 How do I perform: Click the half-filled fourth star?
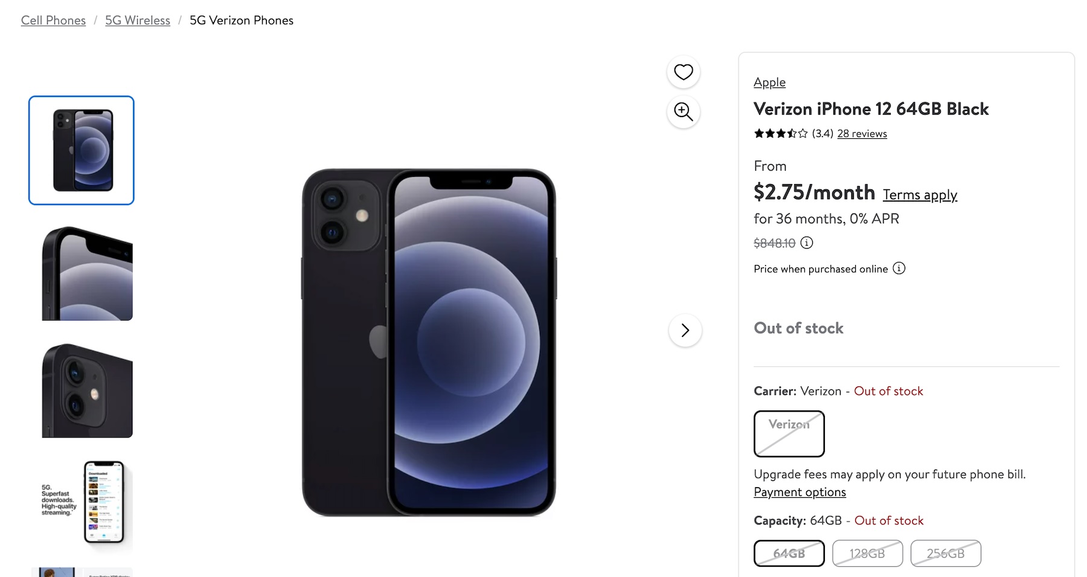click(x=791, y=133)
